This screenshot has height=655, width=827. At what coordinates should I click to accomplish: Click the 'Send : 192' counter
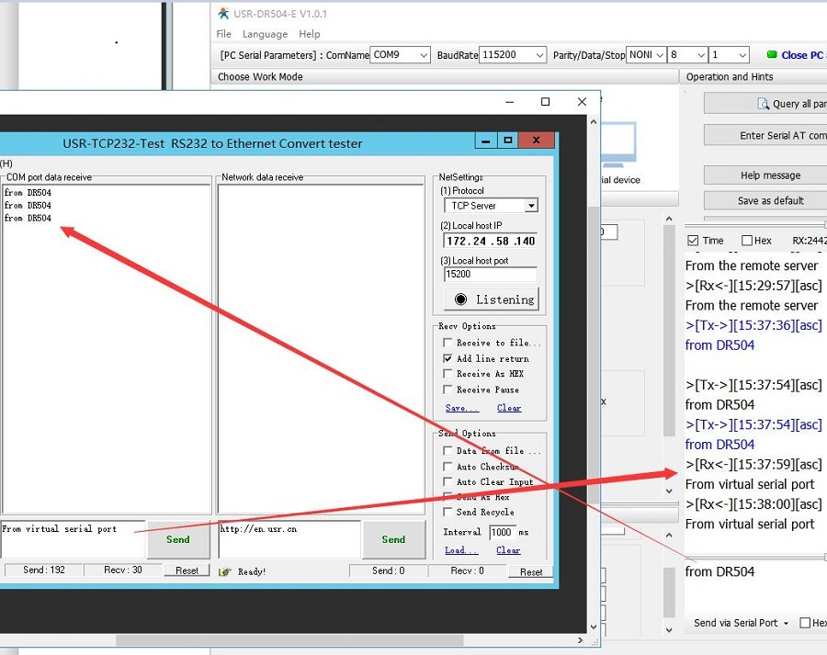point(44,570)
